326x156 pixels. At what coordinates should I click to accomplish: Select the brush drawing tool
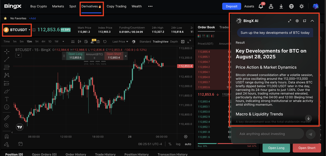click(x=7, y=91)
